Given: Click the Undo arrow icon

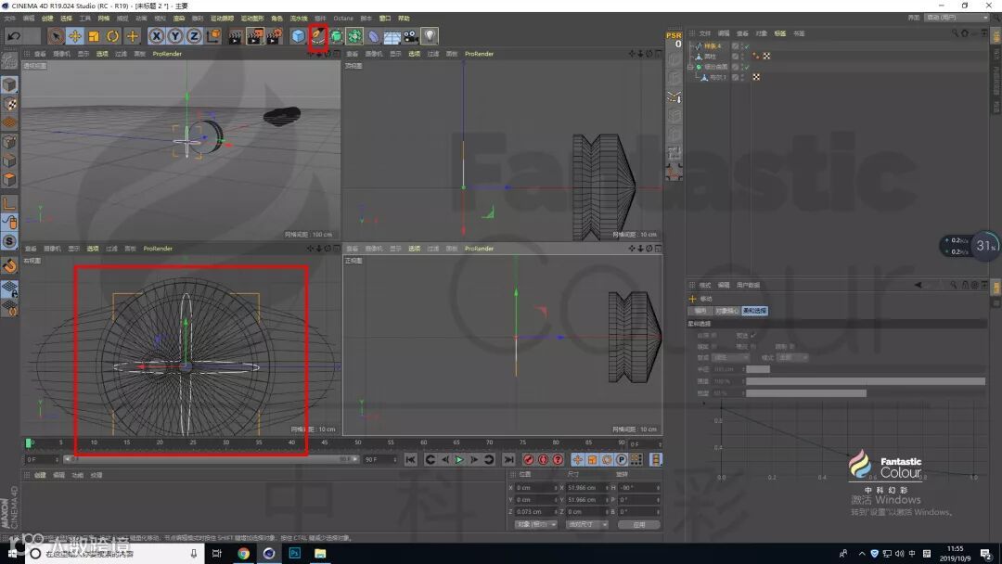Looking at the screenshot, I should click(14, 36).
